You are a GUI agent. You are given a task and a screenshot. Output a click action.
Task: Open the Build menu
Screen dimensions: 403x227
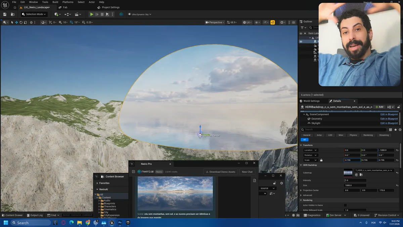point(55,2)
